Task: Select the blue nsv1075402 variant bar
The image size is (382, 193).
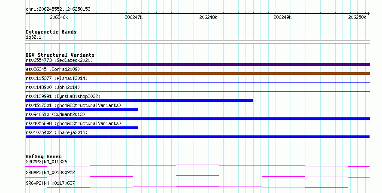Action: [x=197, y=137]
